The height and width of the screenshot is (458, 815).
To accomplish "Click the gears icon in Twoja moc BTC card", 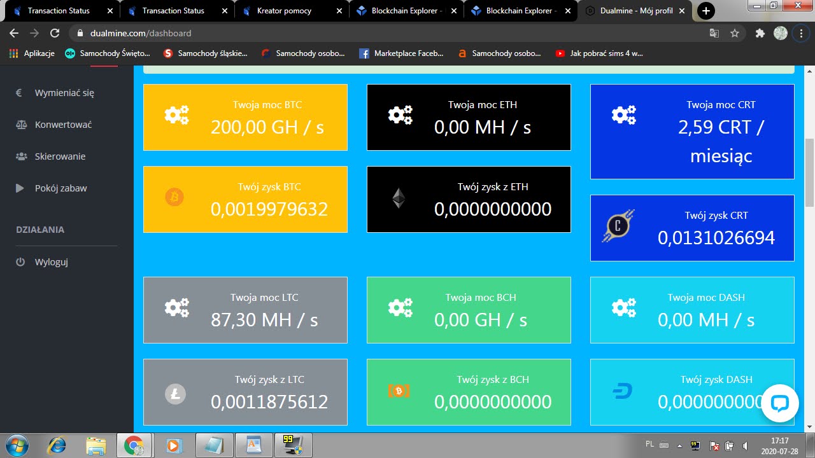I will [177, 115].
